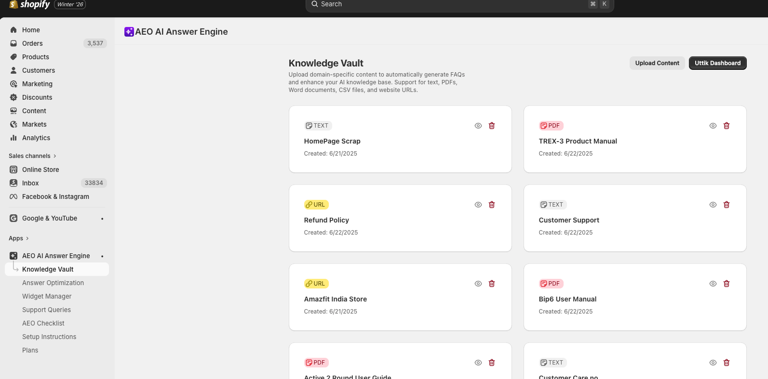Click the Facebook & Instagram meta icon
Viewport: 768px width, 379px height.
point(13,196)
